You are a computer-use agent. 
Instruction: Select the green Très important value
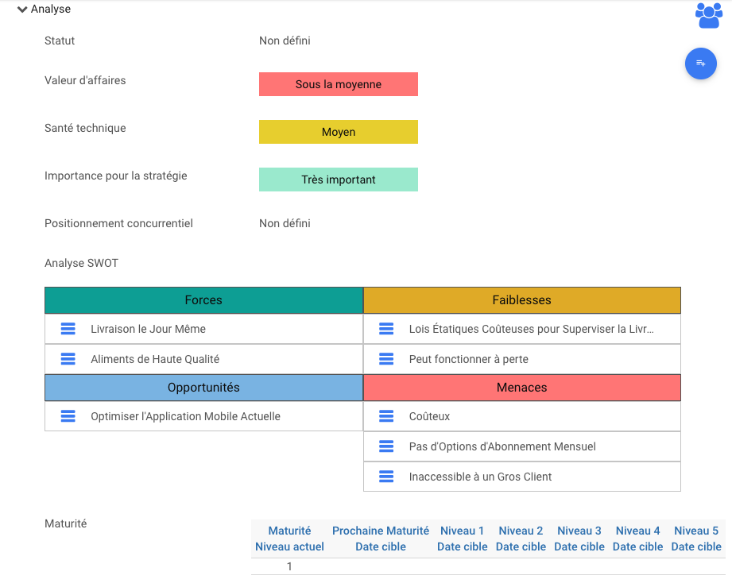point(339,180)
